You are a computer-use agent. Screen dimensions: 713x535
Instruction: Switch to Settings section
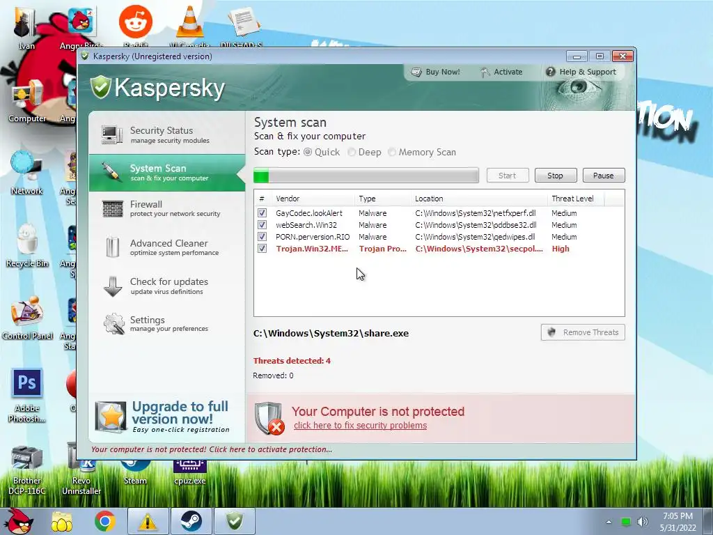[167, 324]
